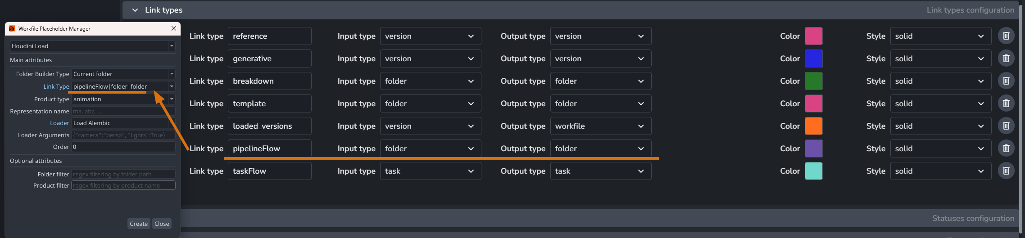The image size is (1025, 238).
Task: Open Input type dropdown for reference
Action: (430, 36)
